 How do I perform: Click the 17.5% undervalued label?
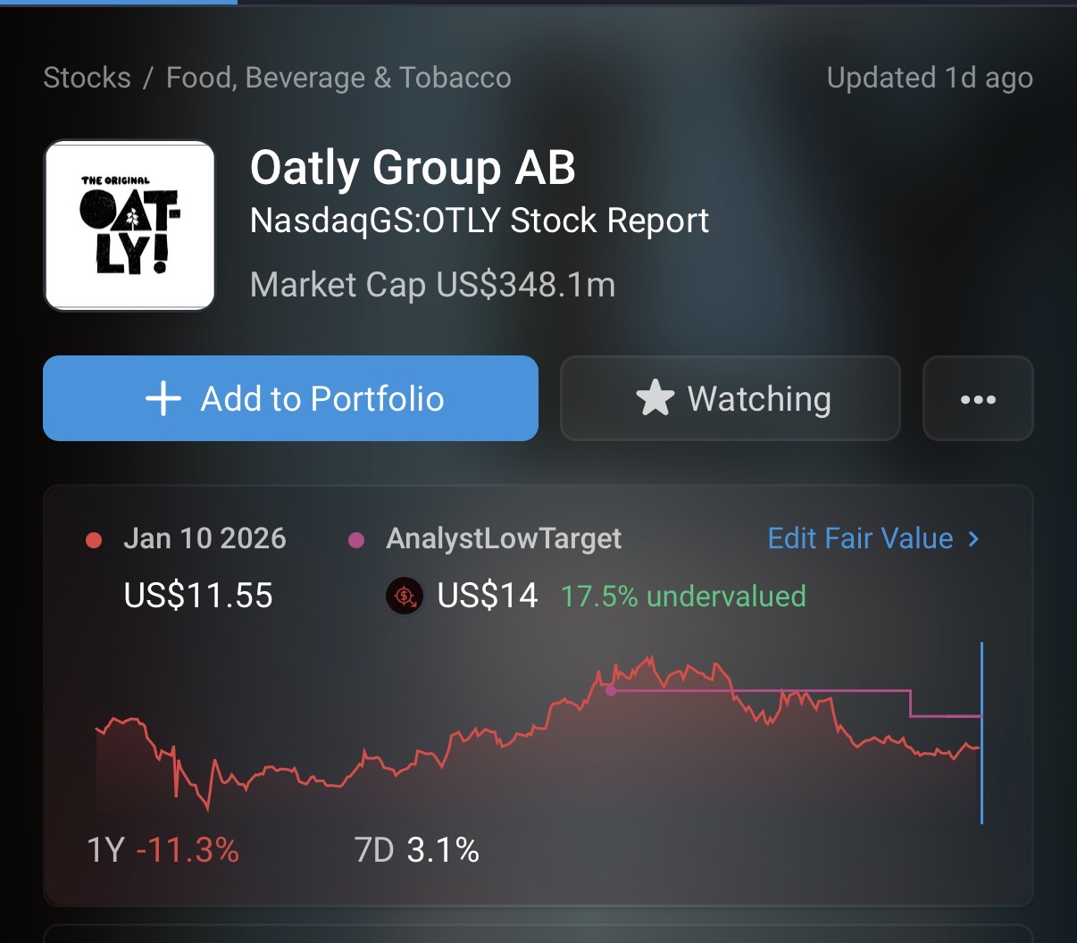pos(683,596)
